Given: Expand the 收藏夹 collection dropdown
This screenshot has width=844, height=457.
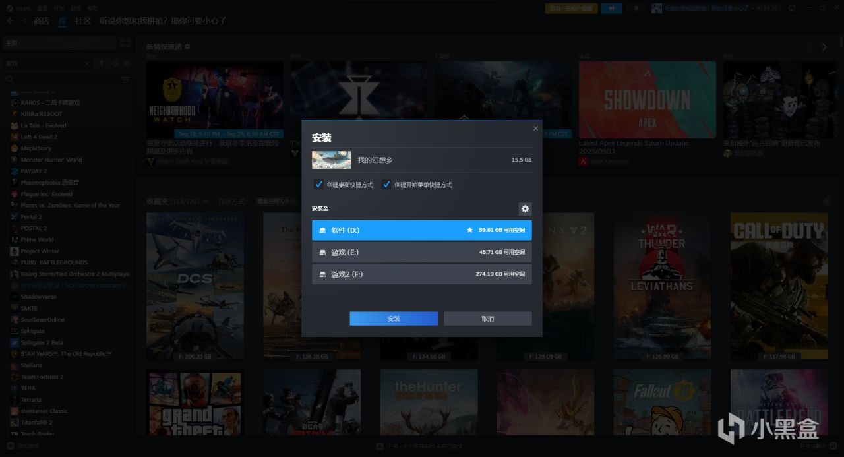Looking at the screenshot, I should [x=177, y=201].
